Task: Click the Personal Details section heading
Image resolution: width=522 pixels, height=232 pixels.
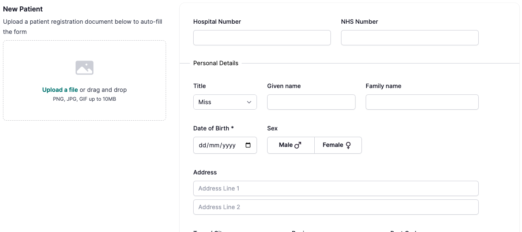Action: pos(216,63)
